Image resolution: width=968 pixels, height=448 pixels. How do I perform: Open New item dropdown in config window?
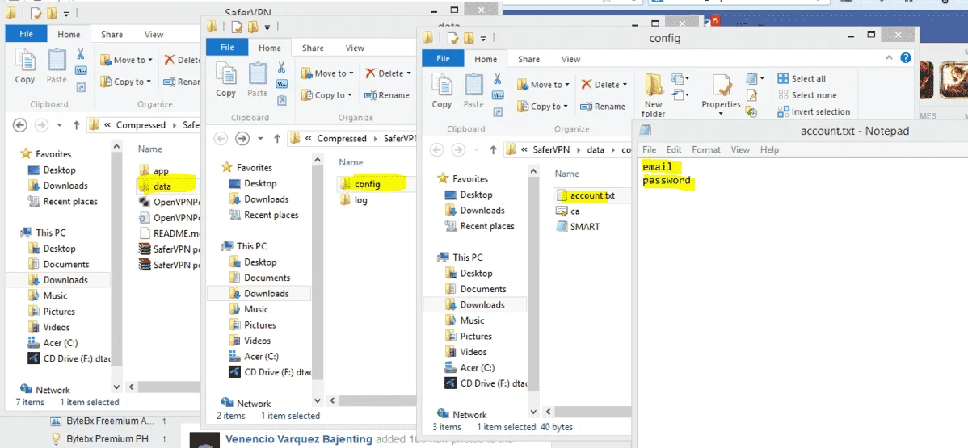click(x=680, y=79)
